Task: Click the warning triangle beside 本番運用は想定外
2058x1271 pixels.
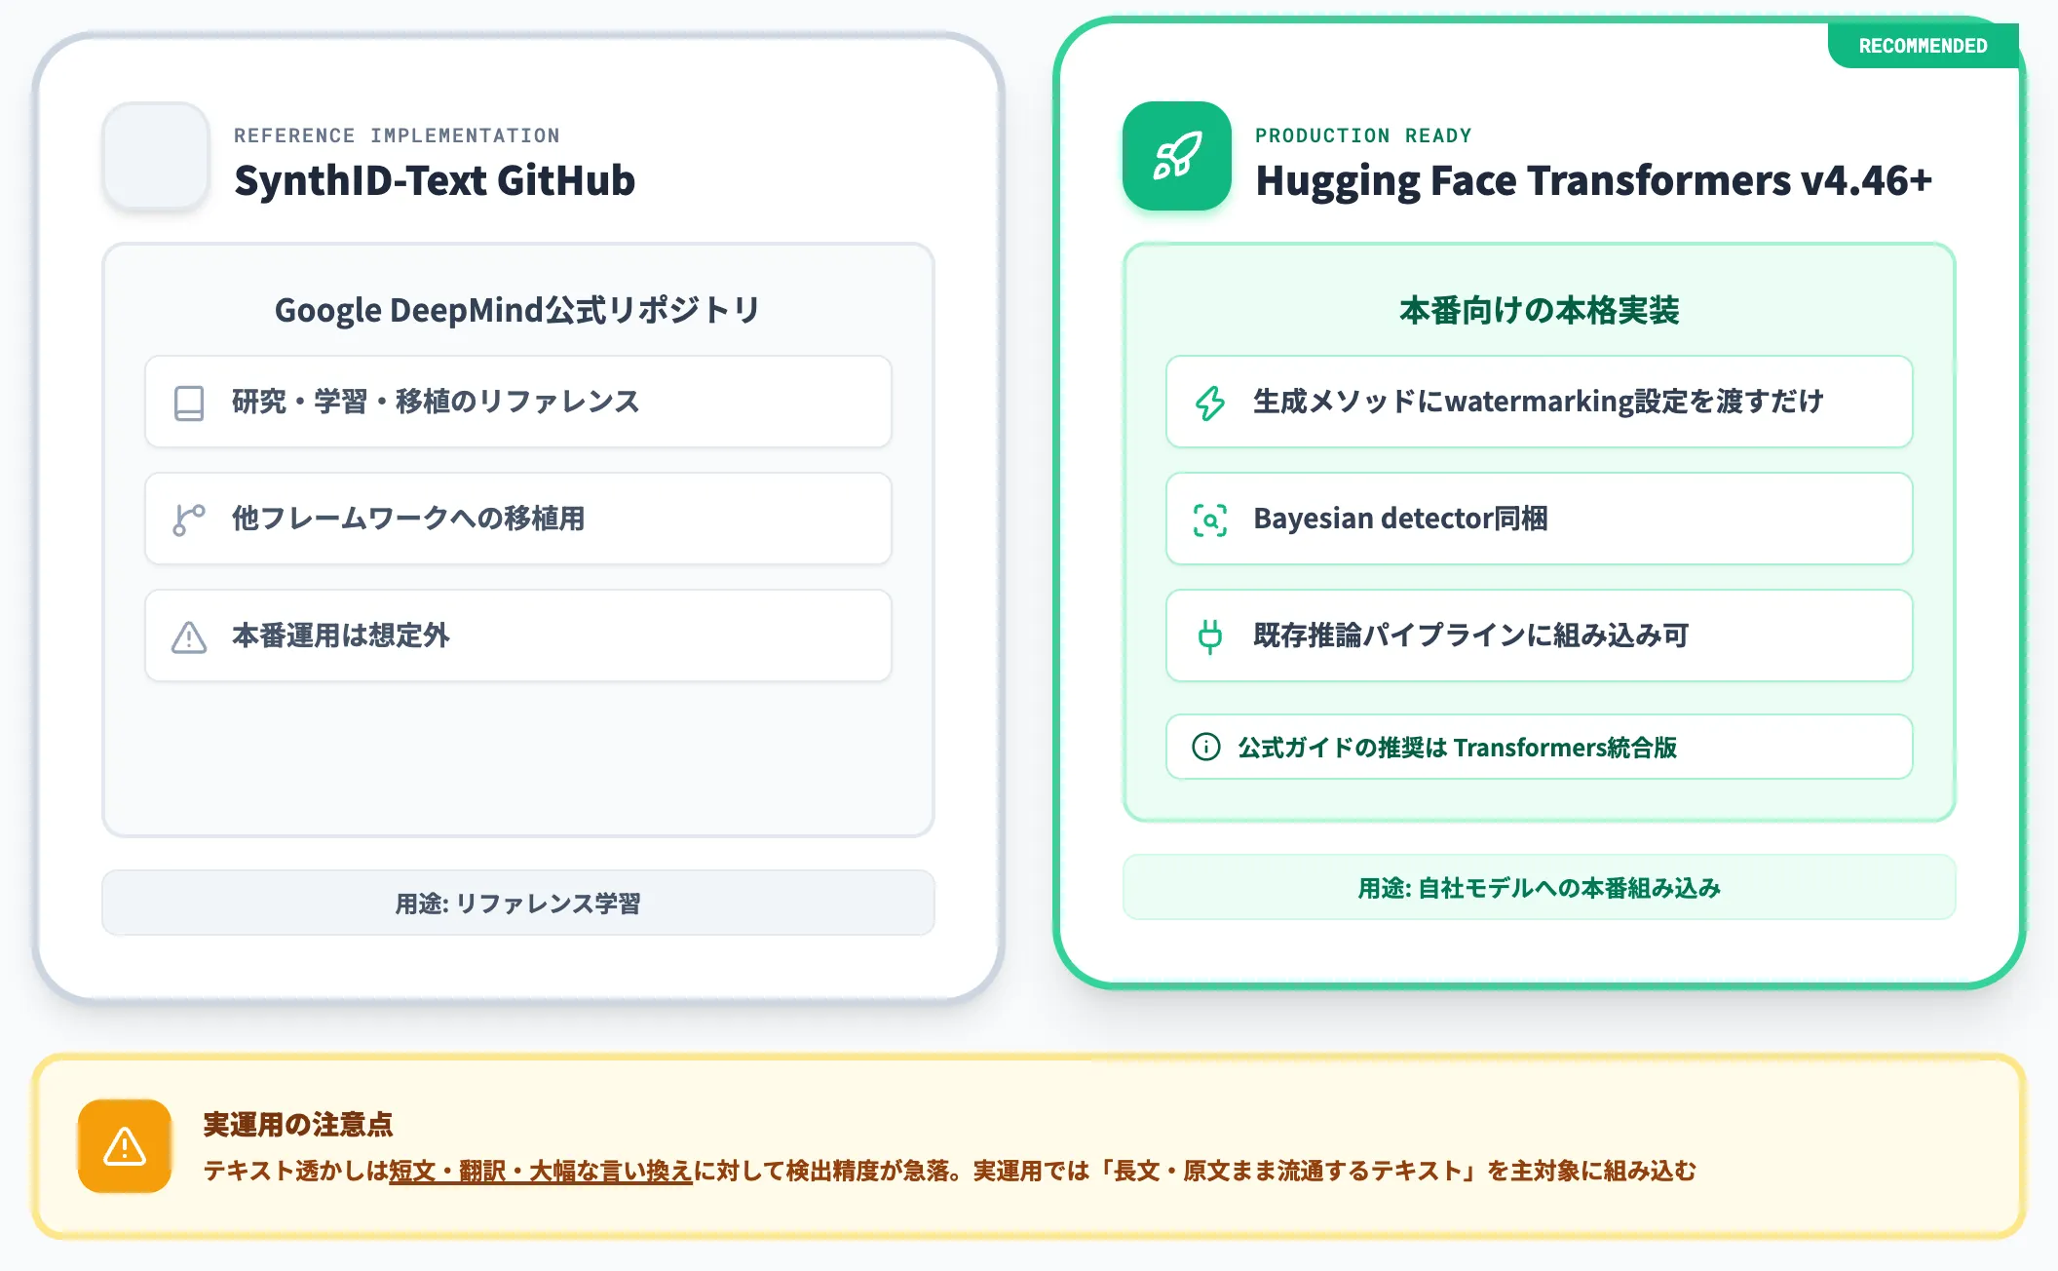Action: coord(189,636)
